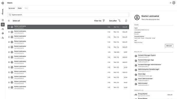
Task: Click the avatar icon in the LDAP row
Action: coord(12,52)
